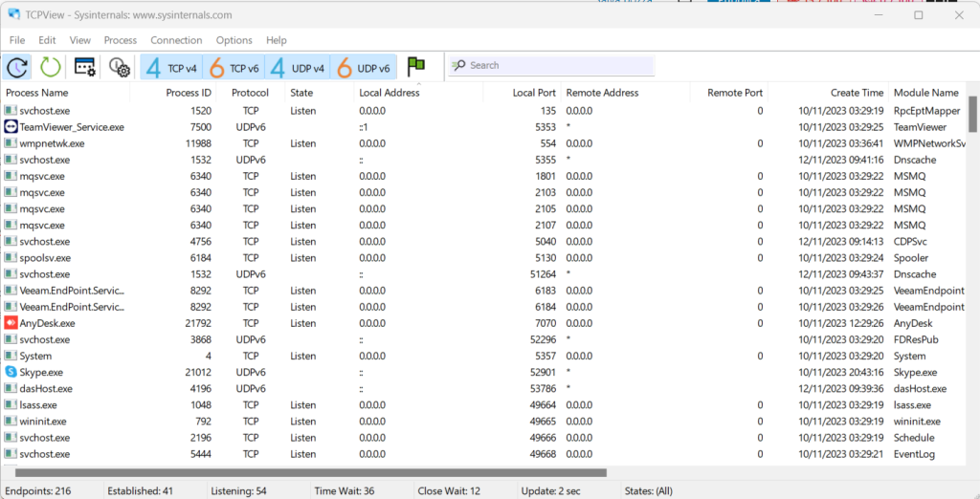Click the AnyDesk.exe process icon
The height and width of the screenshot is (499, 980).
tap(11, 323)
